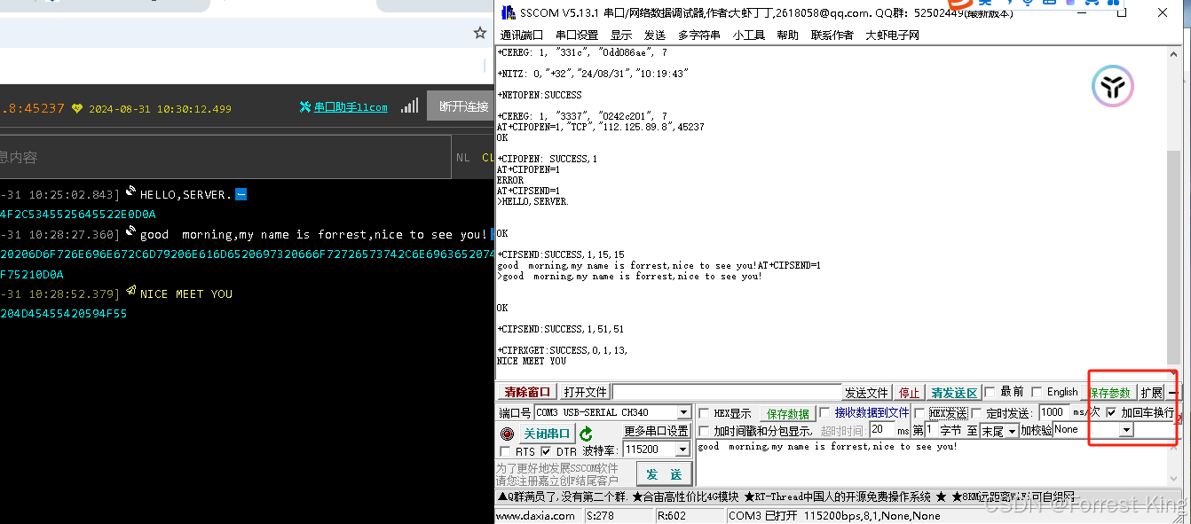Click the blue collapse marker after HELLO,SERVER.

[x=241, y=194]
